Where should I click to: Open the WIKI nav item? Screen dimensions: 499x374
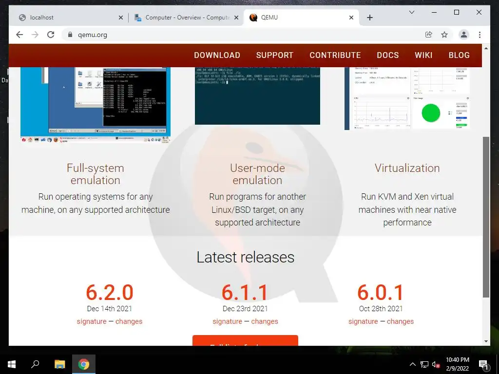tap(423, 55)
